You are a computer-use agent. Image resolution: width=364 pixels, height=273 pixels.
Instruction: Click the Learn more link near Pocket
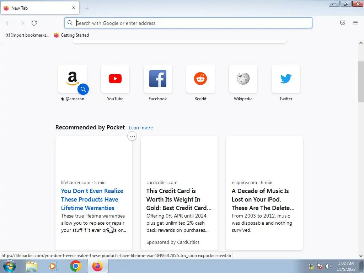(141, 128)
